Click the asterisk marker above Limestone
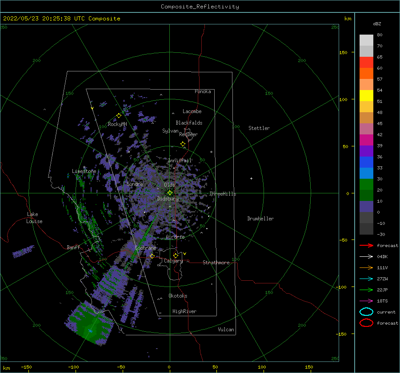 (84, 168)
